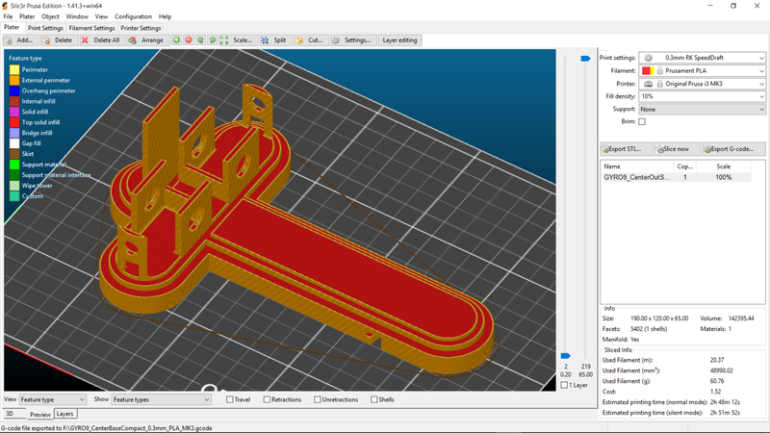Check the Retractions checkbox
This screenshot has height=433, width=770.
[x=266, y=399]
